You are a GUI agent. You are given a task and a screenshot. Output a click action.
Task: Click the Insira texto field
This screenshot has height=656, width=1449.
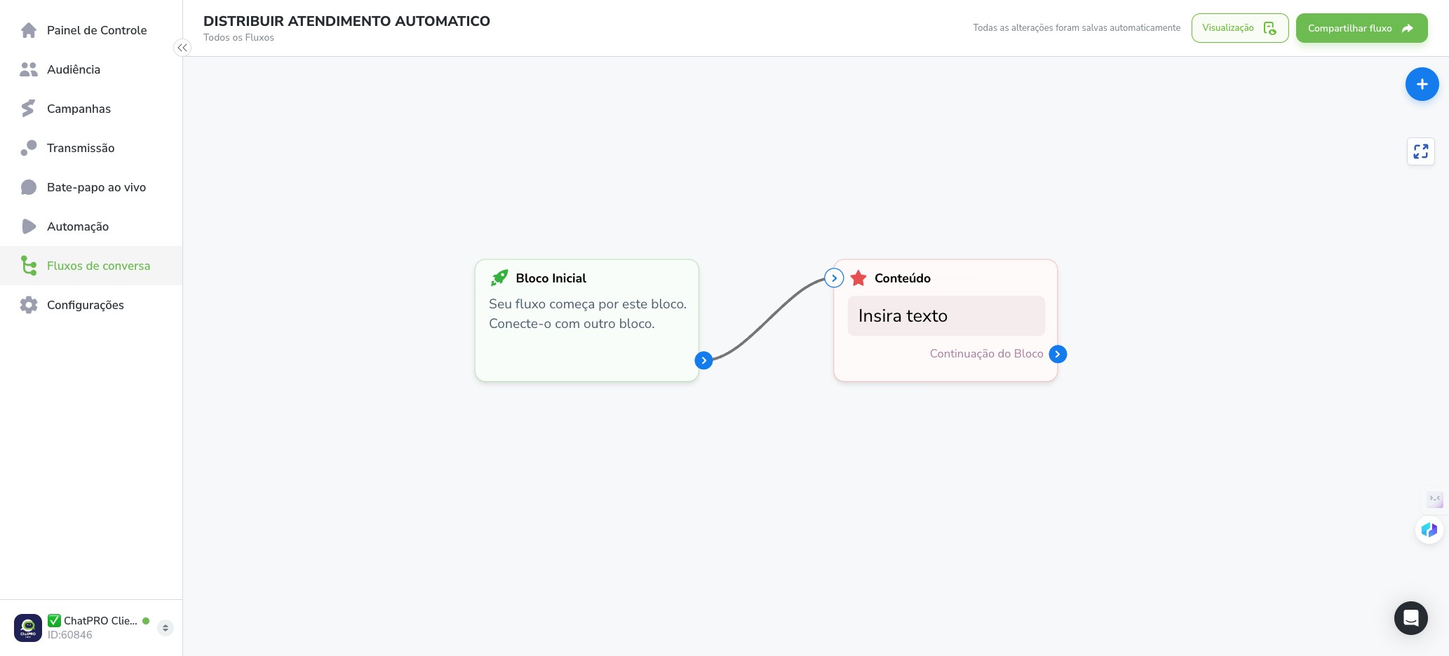pyautogui.click(x=946, y=315)
